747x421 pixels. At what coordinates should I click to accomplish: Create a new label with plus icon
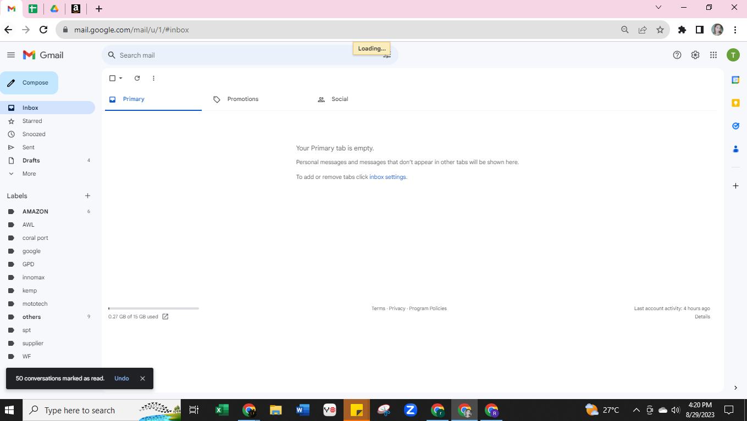[87, 196]
